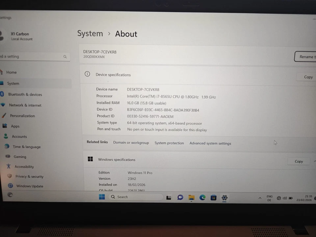Open Microsoft Store from taskbar
Image resolution: width=316 pixels, height=237 pixels.
click(213, 198)
